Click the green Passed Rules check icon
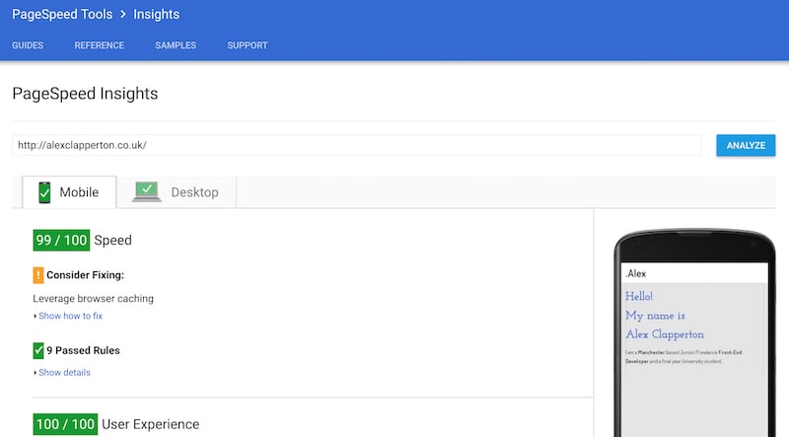 38,350
